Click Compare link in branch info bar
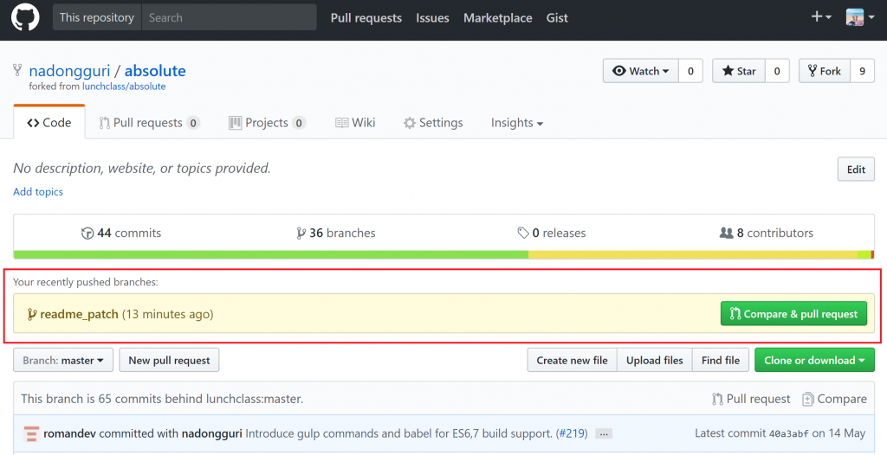Screen dimensions: 887x455 834,399
